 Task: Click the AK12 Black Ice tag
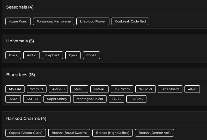tap(13, 99)
